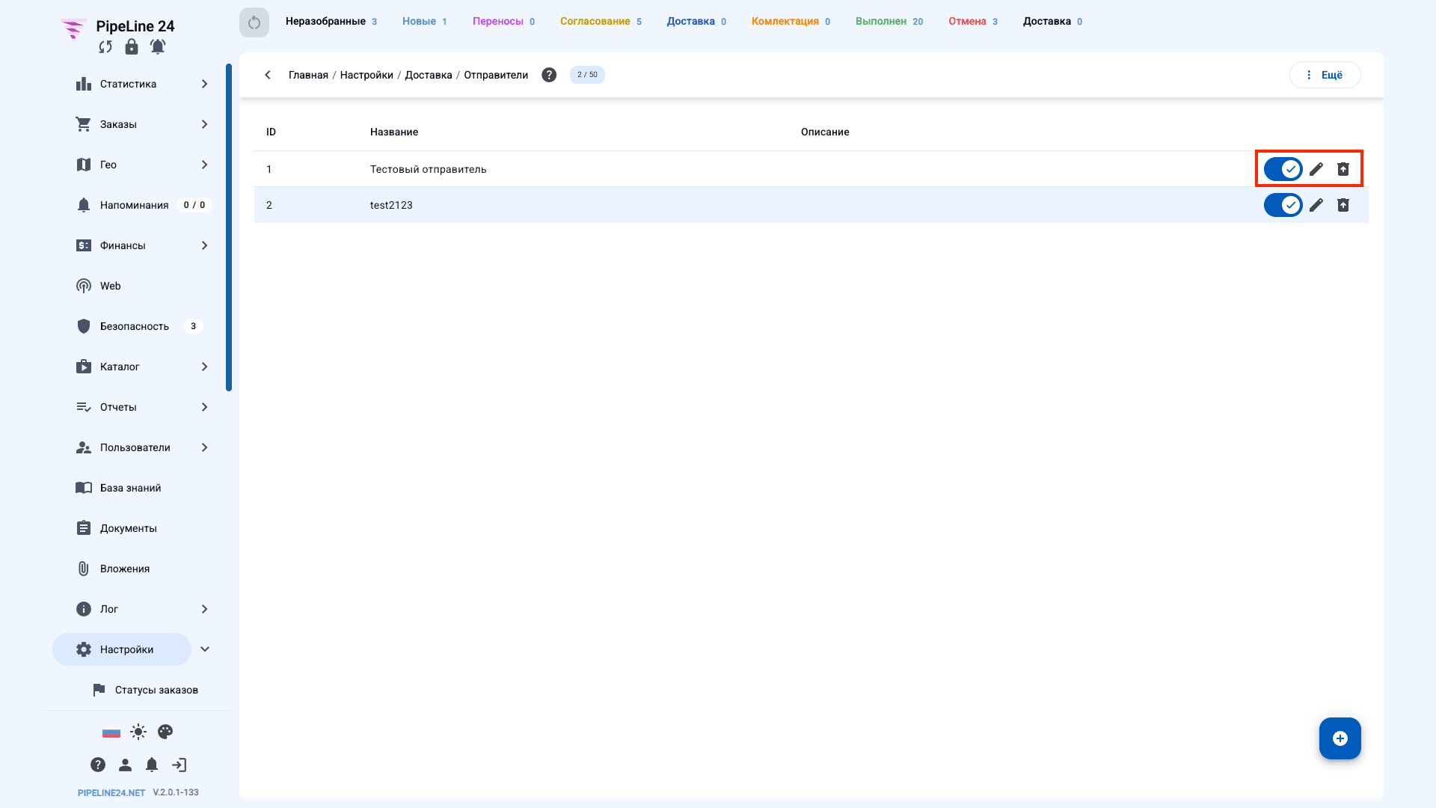
Task: Open help for the Отправители page
Action: (x=549, y=75)
